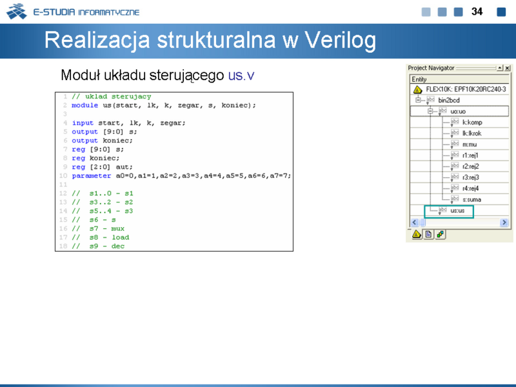Select the r4:rej4 entity
This screenshot has height=387, width=516.
(x=471, y=188)
